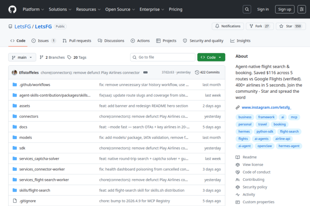Star the LetsFG repository

pyautogui.click(x=291, y=26)
